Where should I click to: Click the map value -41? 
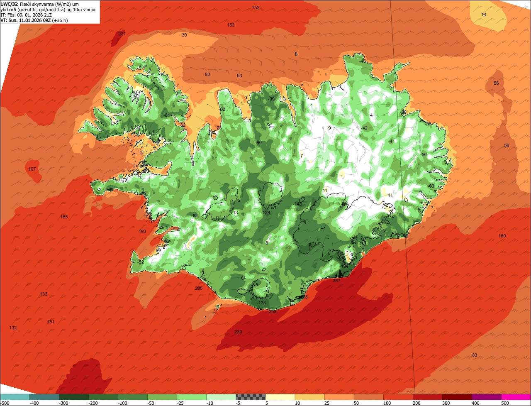pyautogui.click(x=391, y=141)
